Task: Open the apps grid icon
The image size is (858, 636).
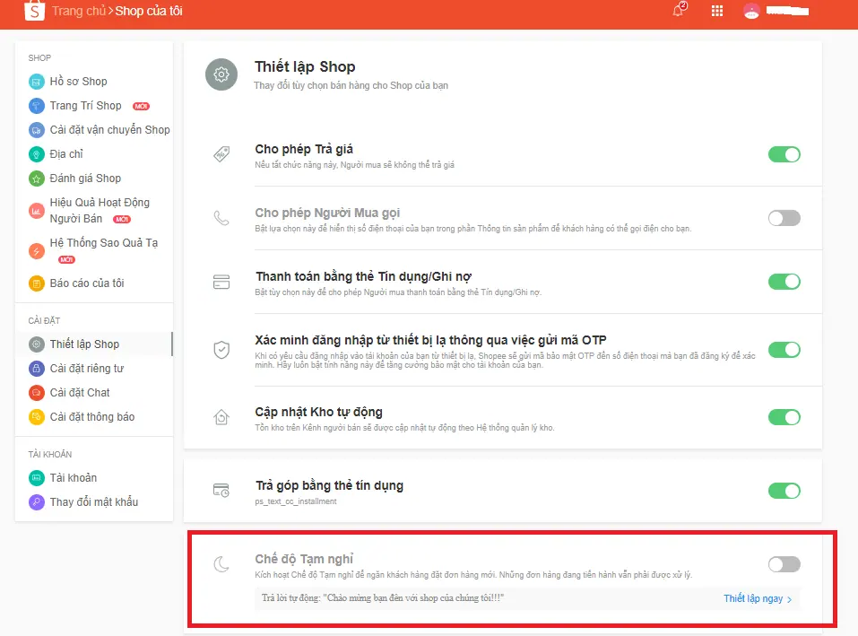Action: 717,11
